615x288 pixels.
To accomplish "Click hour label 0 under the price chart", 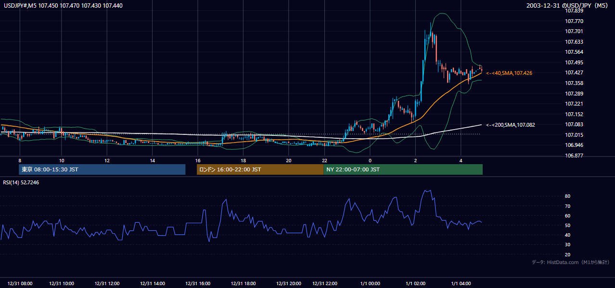I will point(370,160).
